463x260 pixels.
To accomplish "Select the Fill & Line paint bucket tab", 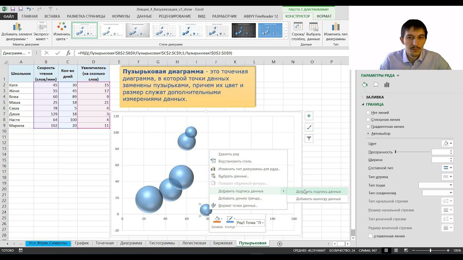I will click(x=365, y=85).
